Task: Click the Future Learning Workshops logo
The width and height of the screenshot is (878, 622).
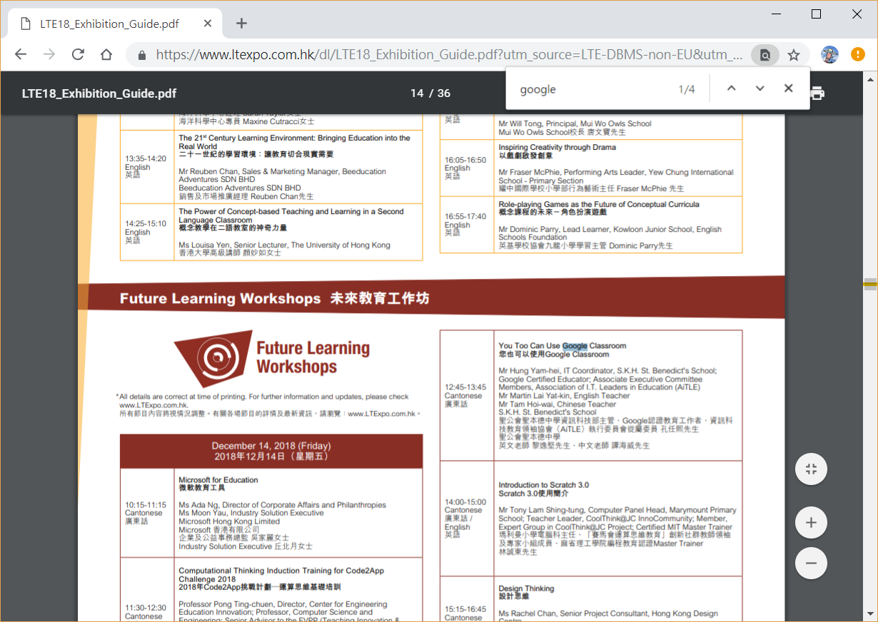Action: pos(272,358)
